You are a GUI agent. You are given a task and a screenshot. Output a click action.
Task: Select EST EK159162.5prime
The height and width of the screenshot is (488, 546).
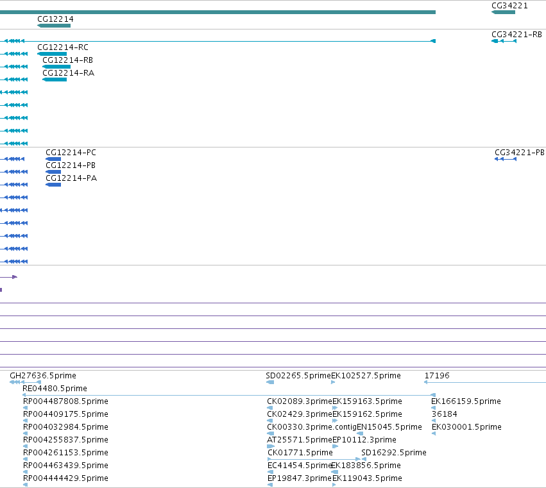[x=335, y=421]
